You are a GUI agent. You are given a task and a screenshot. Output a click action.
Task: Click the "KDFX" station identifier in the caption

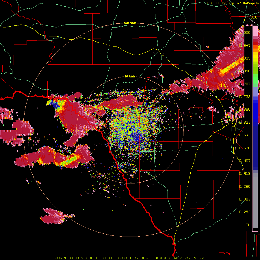(162, 258)
